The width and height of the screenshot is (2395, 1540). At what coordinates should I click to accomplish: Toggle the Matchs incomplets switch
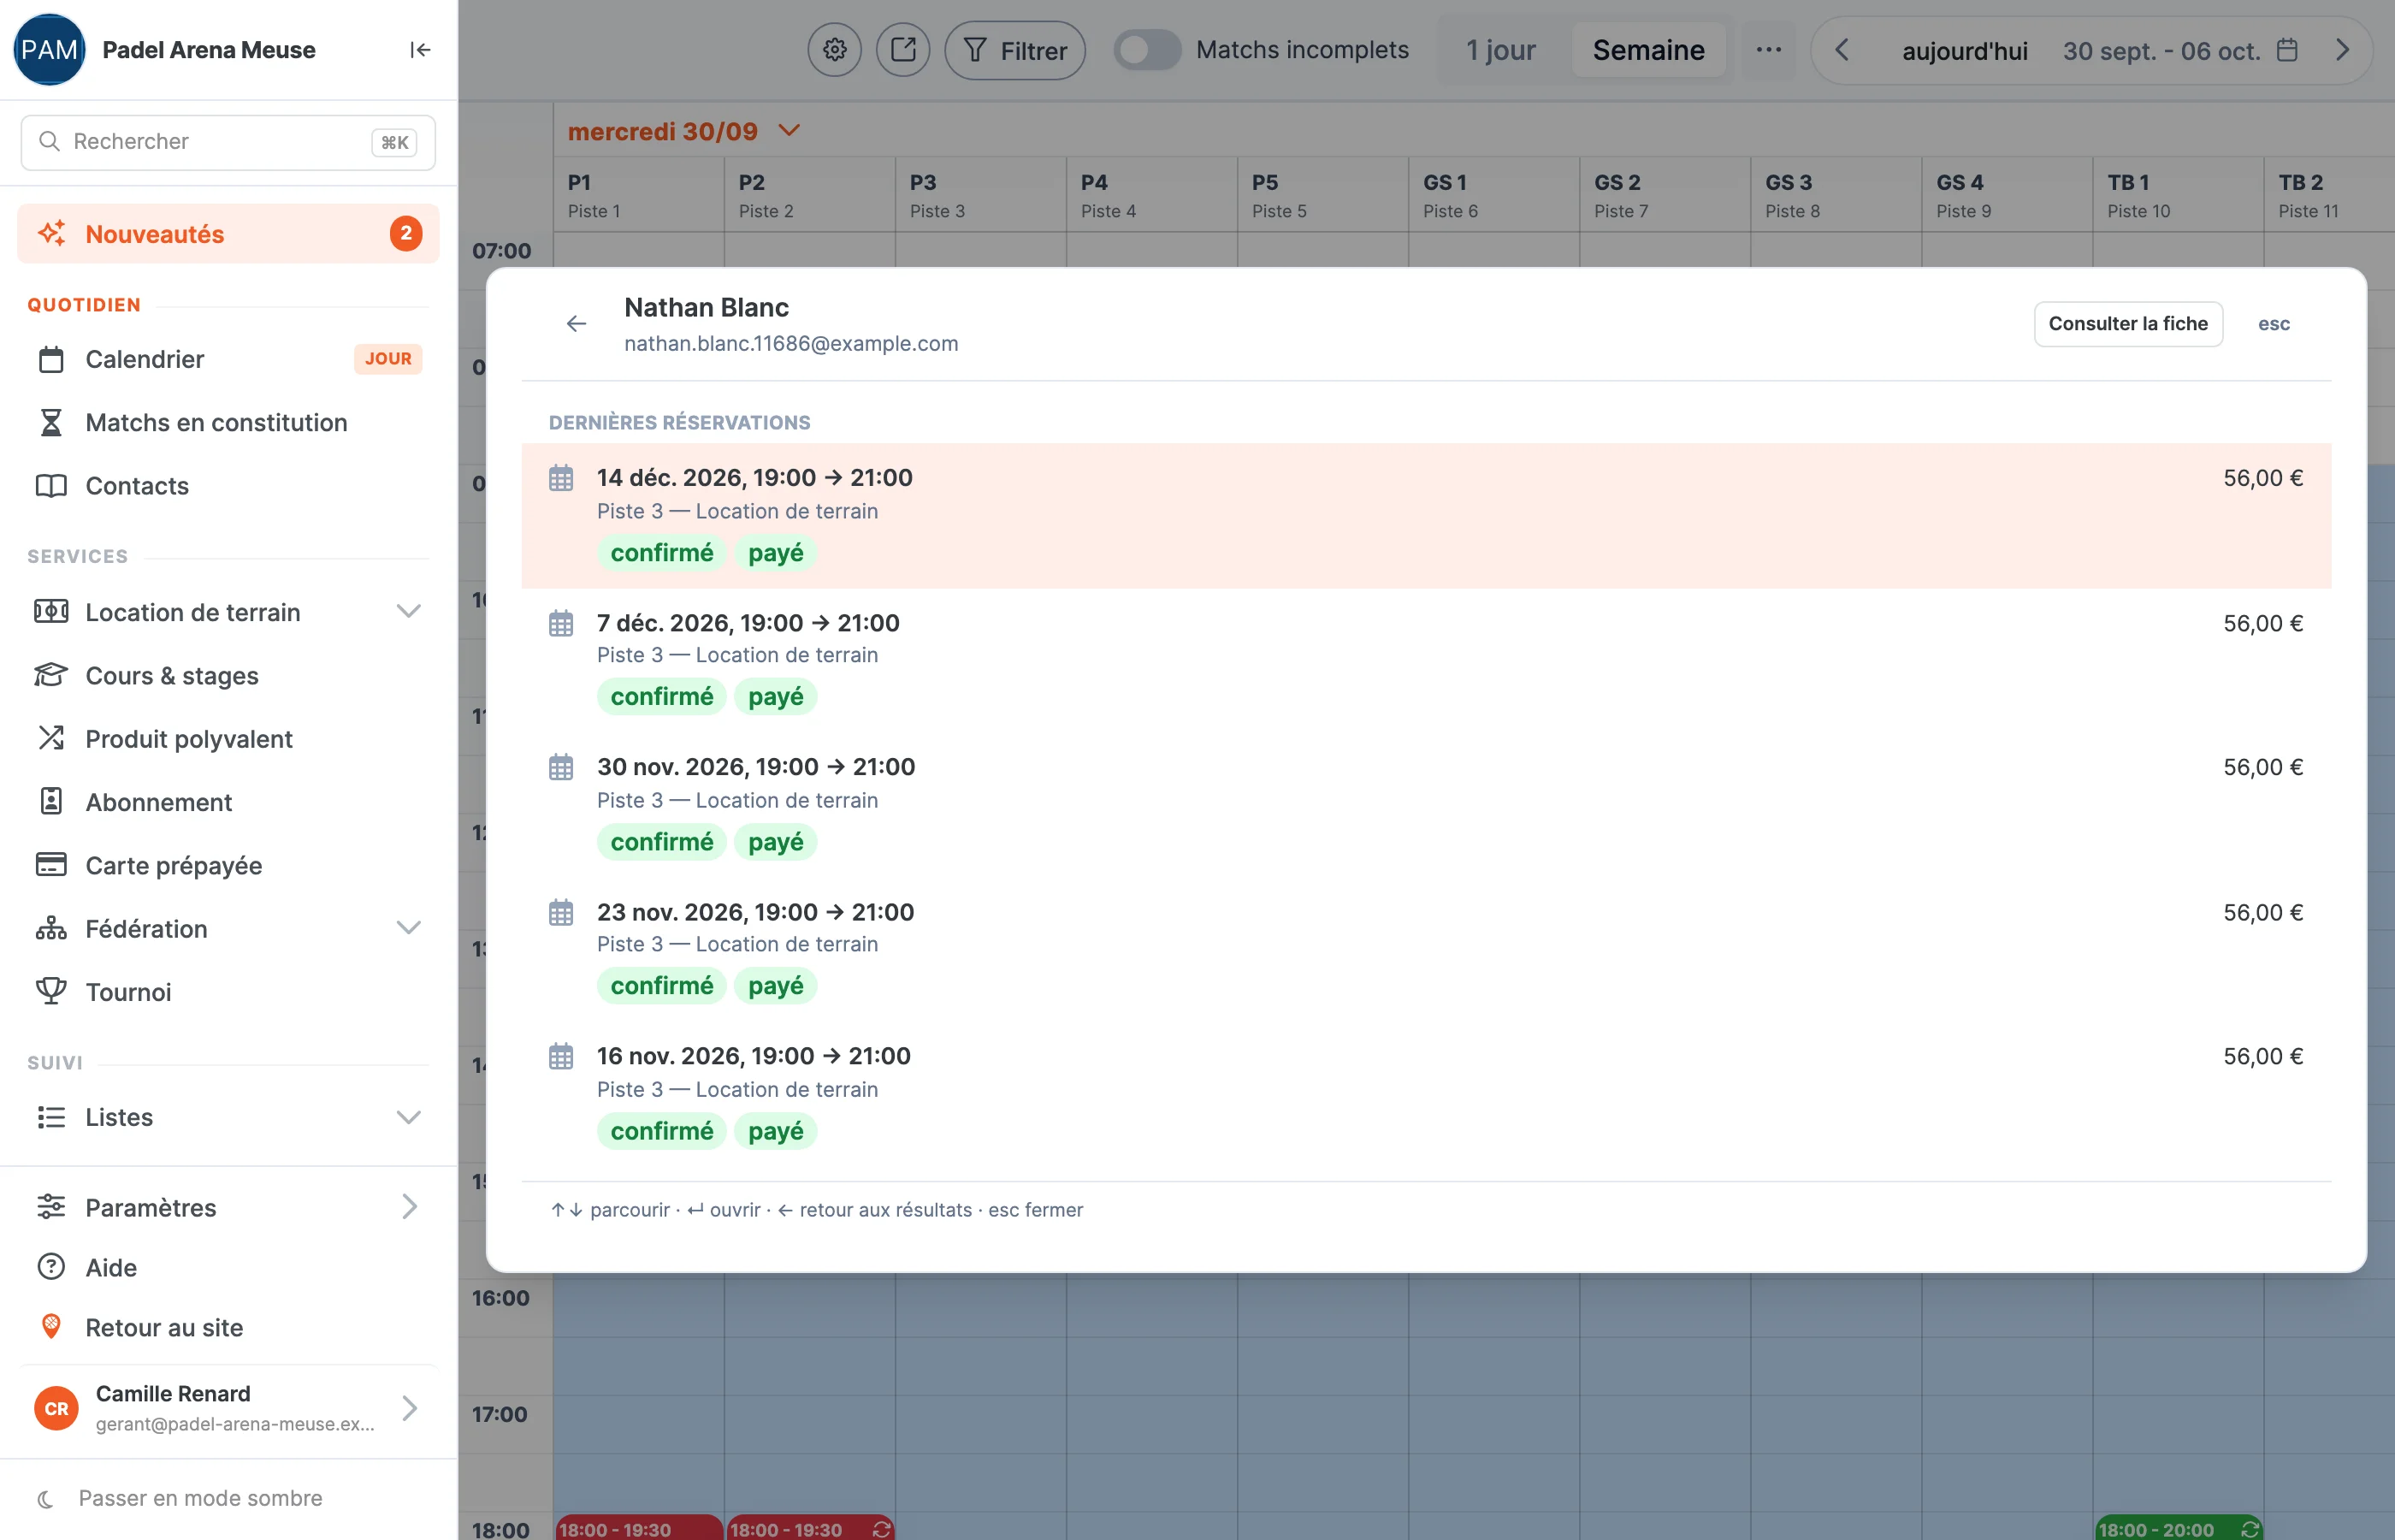(x=1146, y=50)
